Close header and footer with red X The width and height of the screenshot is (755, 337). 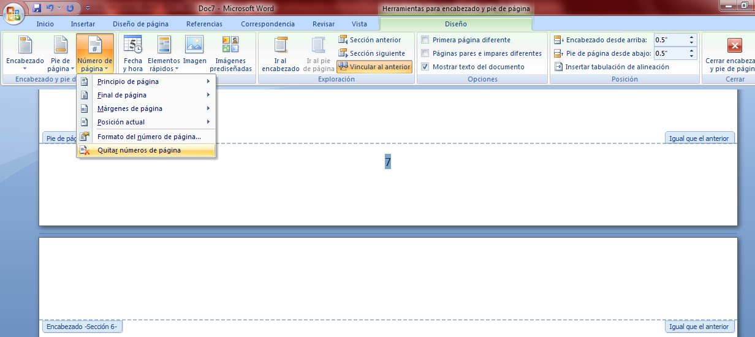(x=734, y=45)
